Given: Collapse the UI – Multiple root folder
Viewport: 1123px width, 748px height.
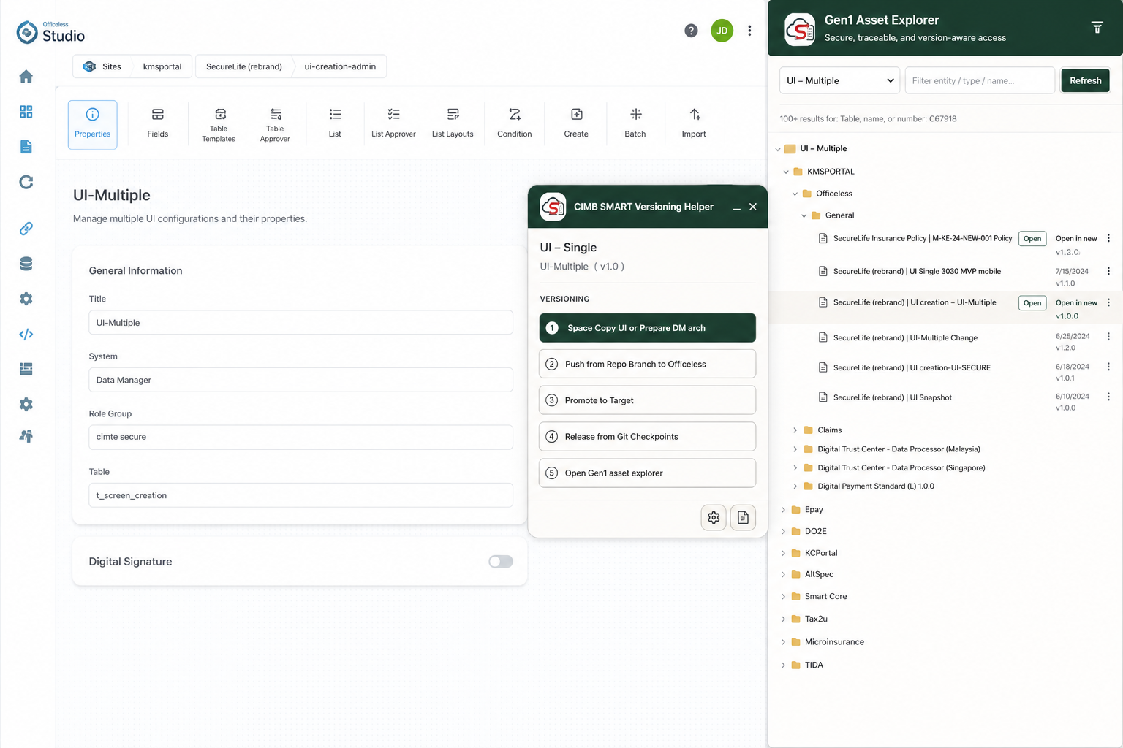Looking at the screenshot, I should click(778, 149).
